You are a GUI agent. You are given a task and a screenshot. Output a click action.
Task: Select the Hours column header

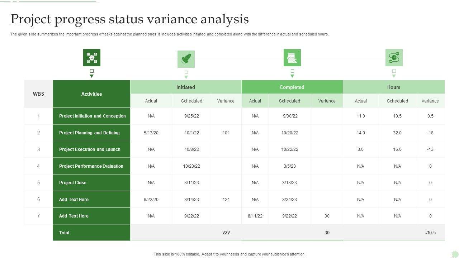pos(394,87)
